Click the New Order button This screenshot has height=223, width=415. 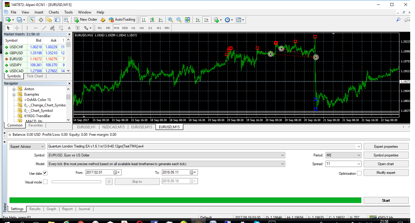(86, 19)
